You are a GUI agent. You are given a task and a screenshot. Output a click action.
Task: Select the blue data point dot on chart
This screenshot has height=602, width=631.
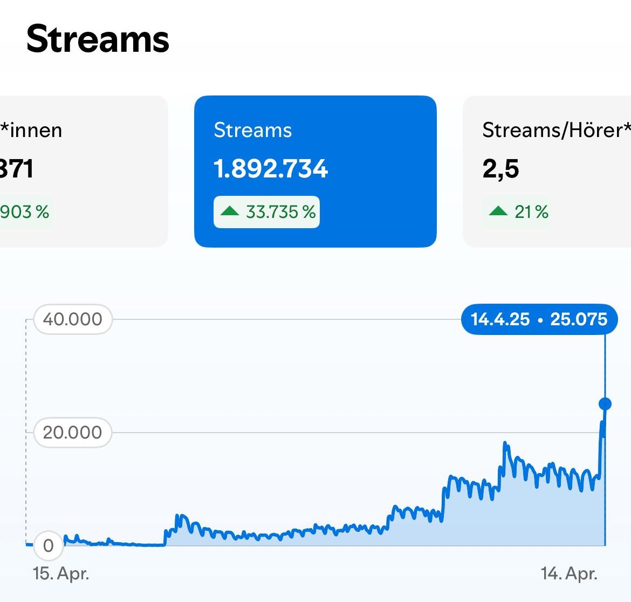point(605,403)
